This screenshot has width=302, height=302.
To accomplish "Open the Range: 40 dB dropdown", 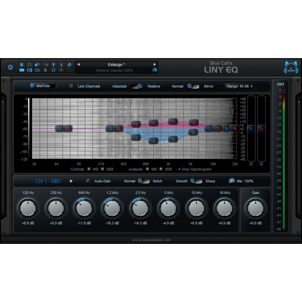I will tap(239, 86).
